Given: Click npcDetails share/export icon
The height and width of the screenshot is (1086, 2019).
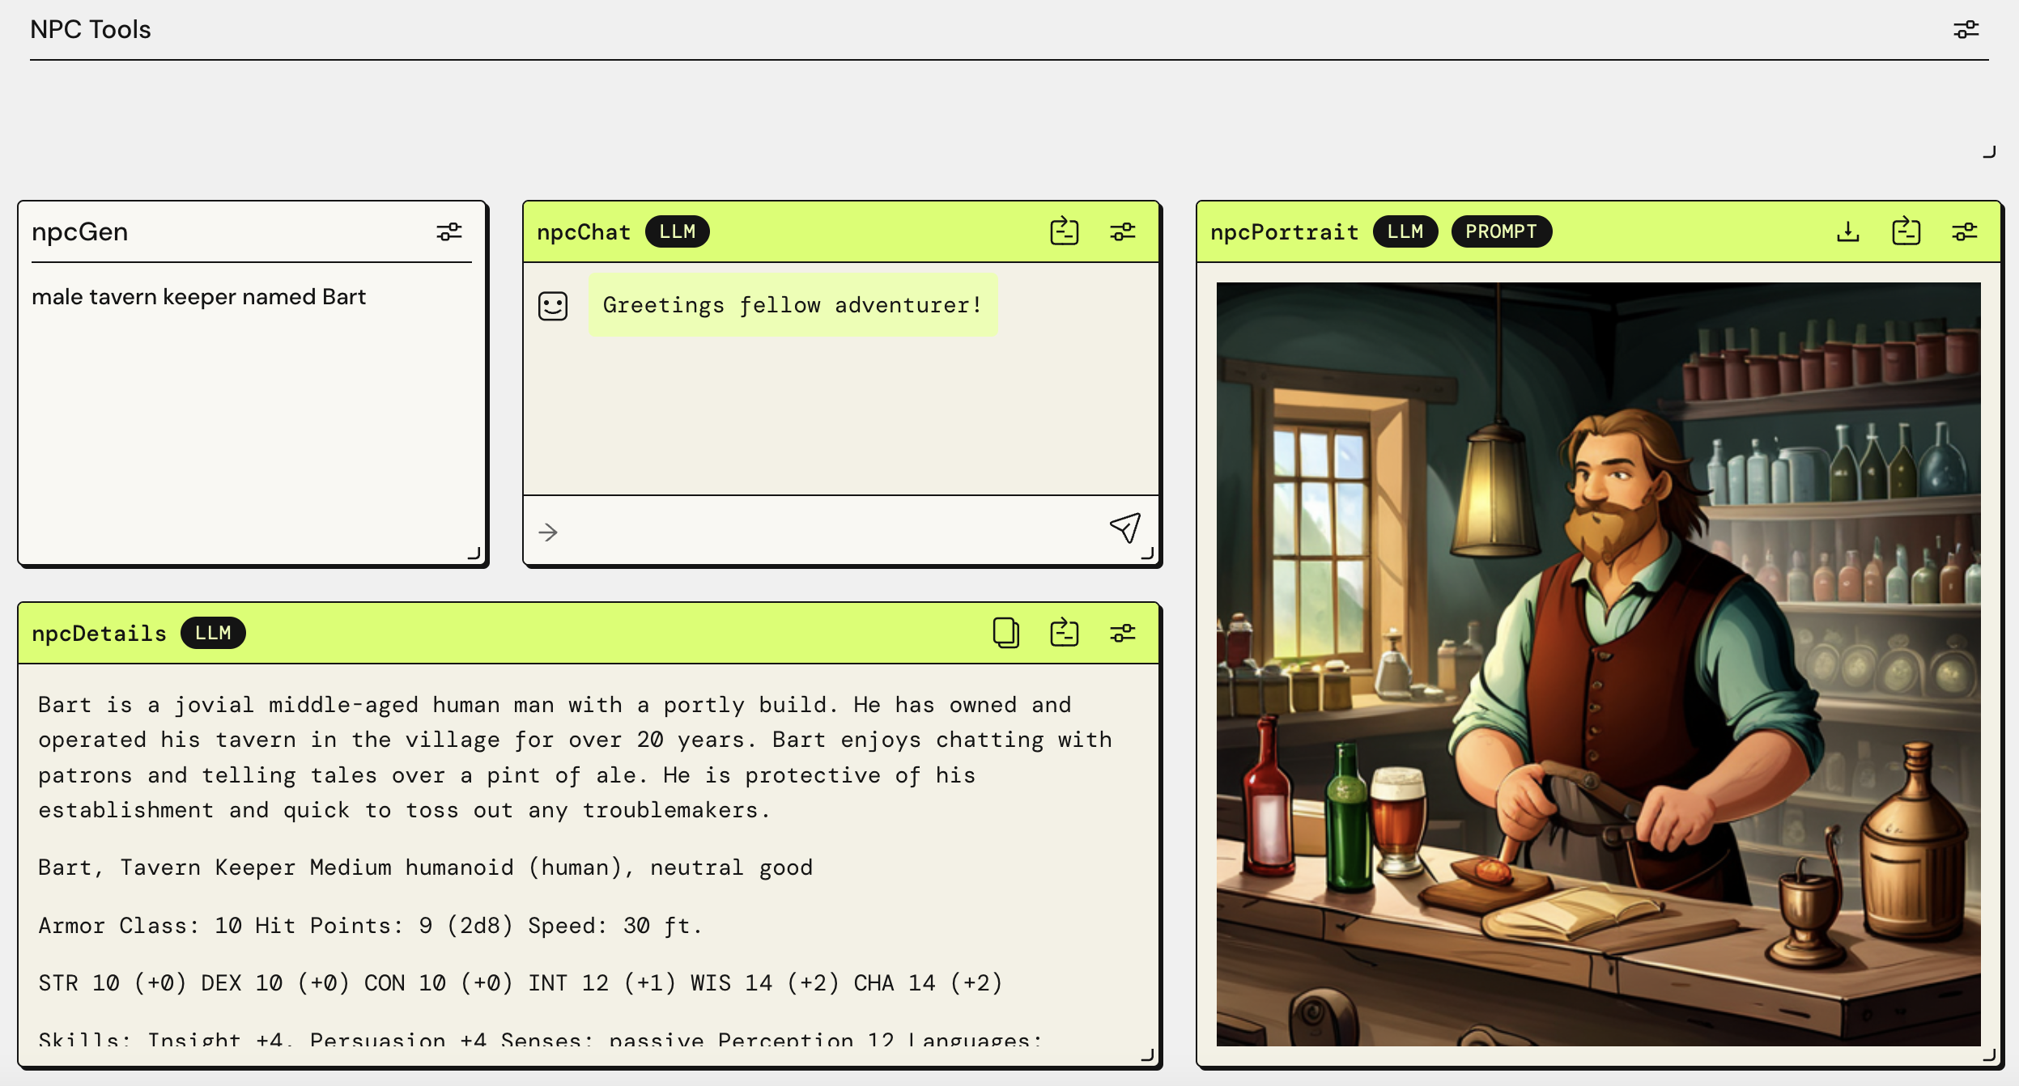Looking at the screenshot, I should tap(1064, 633).
